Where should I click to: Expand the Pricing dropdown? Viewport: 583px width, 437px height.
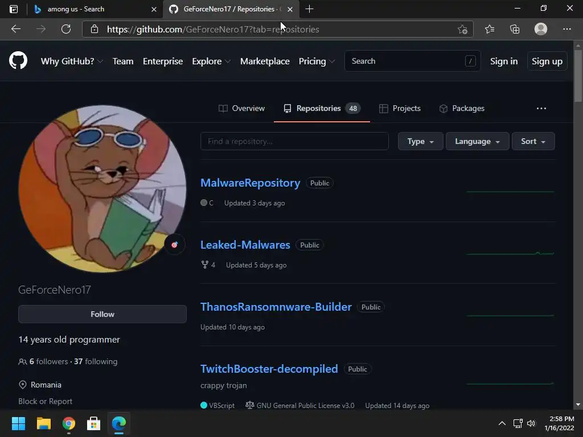coord(317,61)
